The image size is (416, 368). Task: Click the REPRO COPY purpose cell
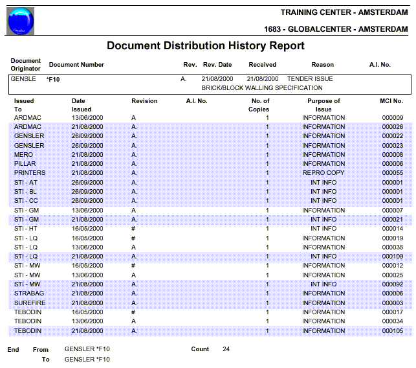323,174
